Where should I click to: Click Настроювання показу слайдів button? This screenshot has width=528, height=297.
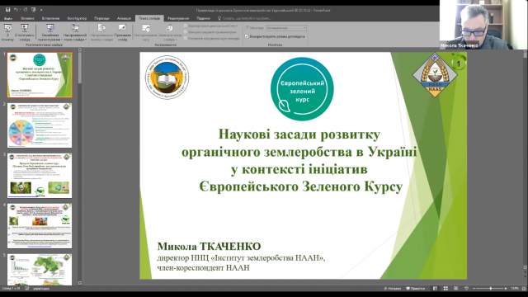coord(101,33)
